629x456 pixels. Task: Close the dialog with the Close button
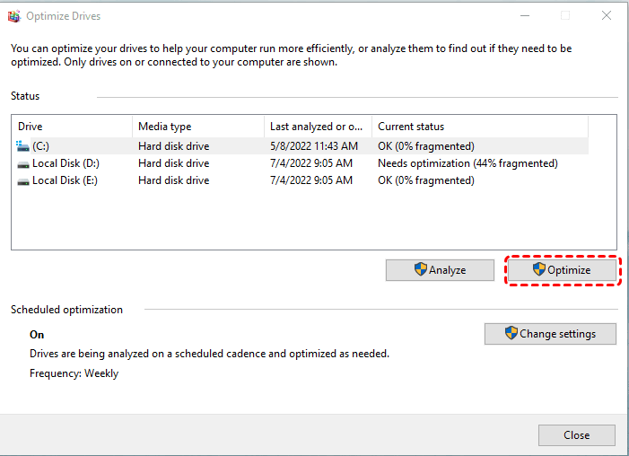[x=576, y=435]
